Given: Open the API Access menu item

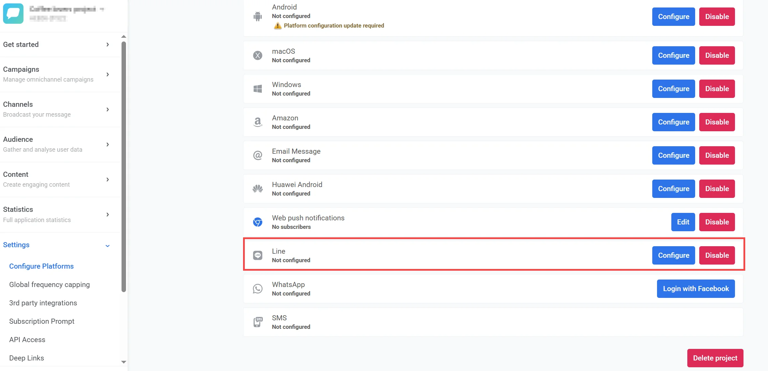Looking at the screenshot, I should tap(27, 340).
